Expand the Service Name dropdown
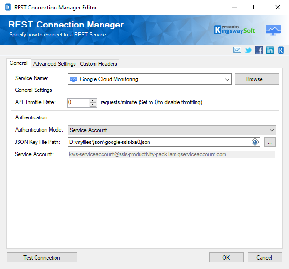The width and height of the screenshot is (289, 269). pyautogui.click(x=227, y=79)
